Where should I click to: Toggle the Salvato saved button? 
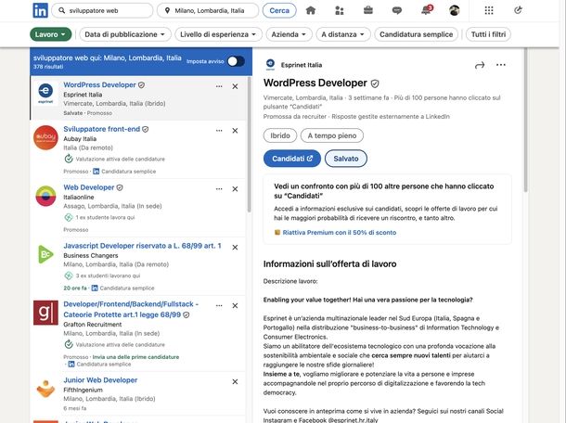point(346,159)
